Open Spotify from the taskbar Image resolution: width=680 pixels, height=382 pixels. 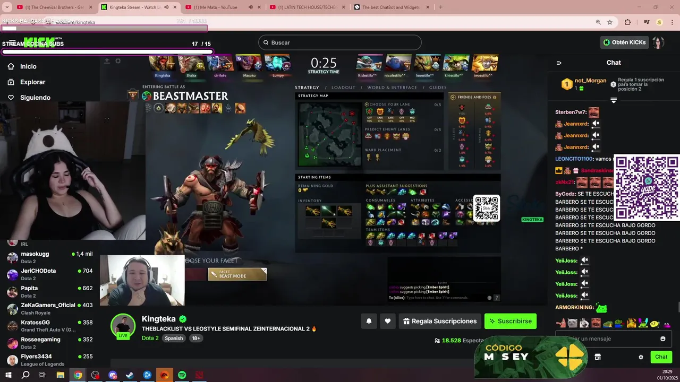click(182, 375)
